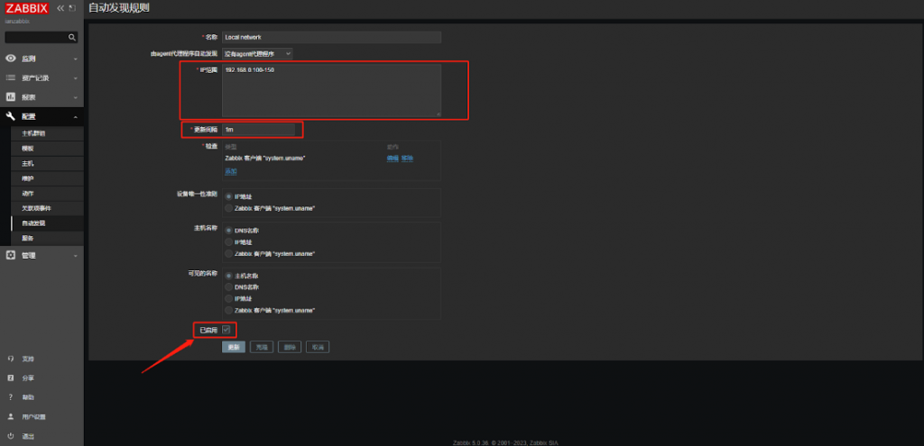Click the 自动发现规则 page heading
Viewport: 924px width, 446px height.
pyautogui.click(x=118, y=8)
